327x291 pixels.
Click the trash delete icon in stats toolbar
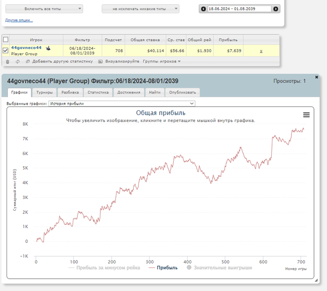coord(7,62)
